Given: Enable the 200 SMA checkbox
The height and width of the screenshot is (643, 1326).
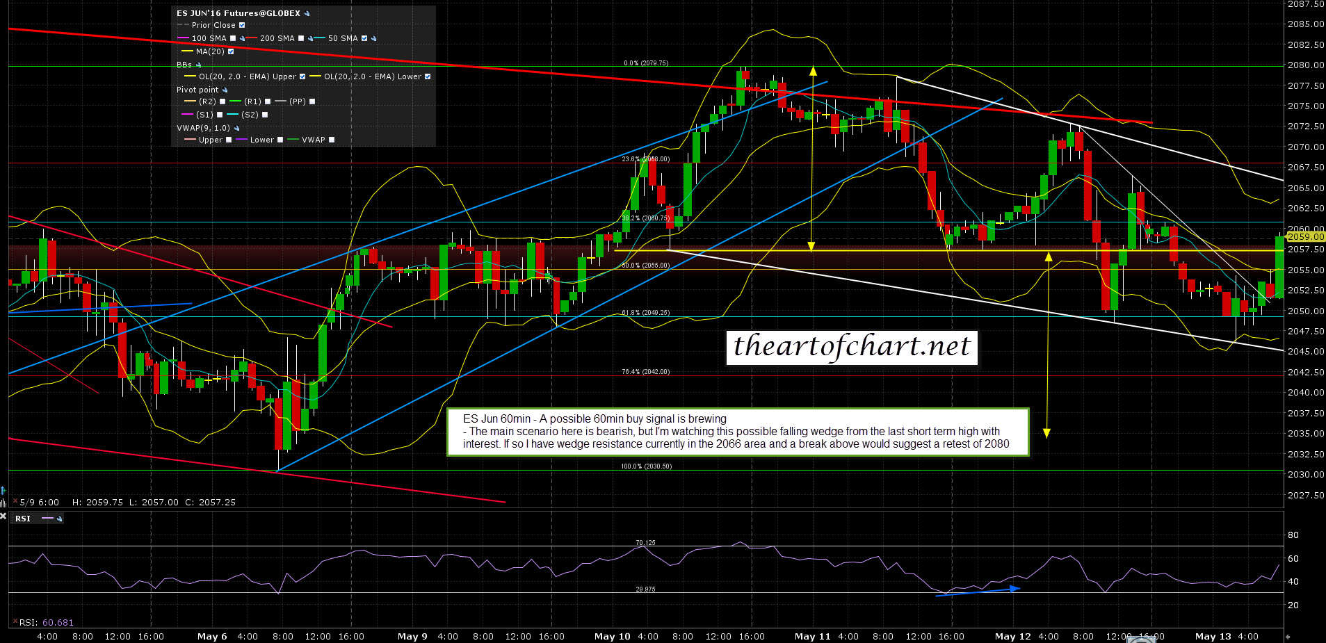Looking at the screenshot, I should pyautogui.click(x=300, y=39).
